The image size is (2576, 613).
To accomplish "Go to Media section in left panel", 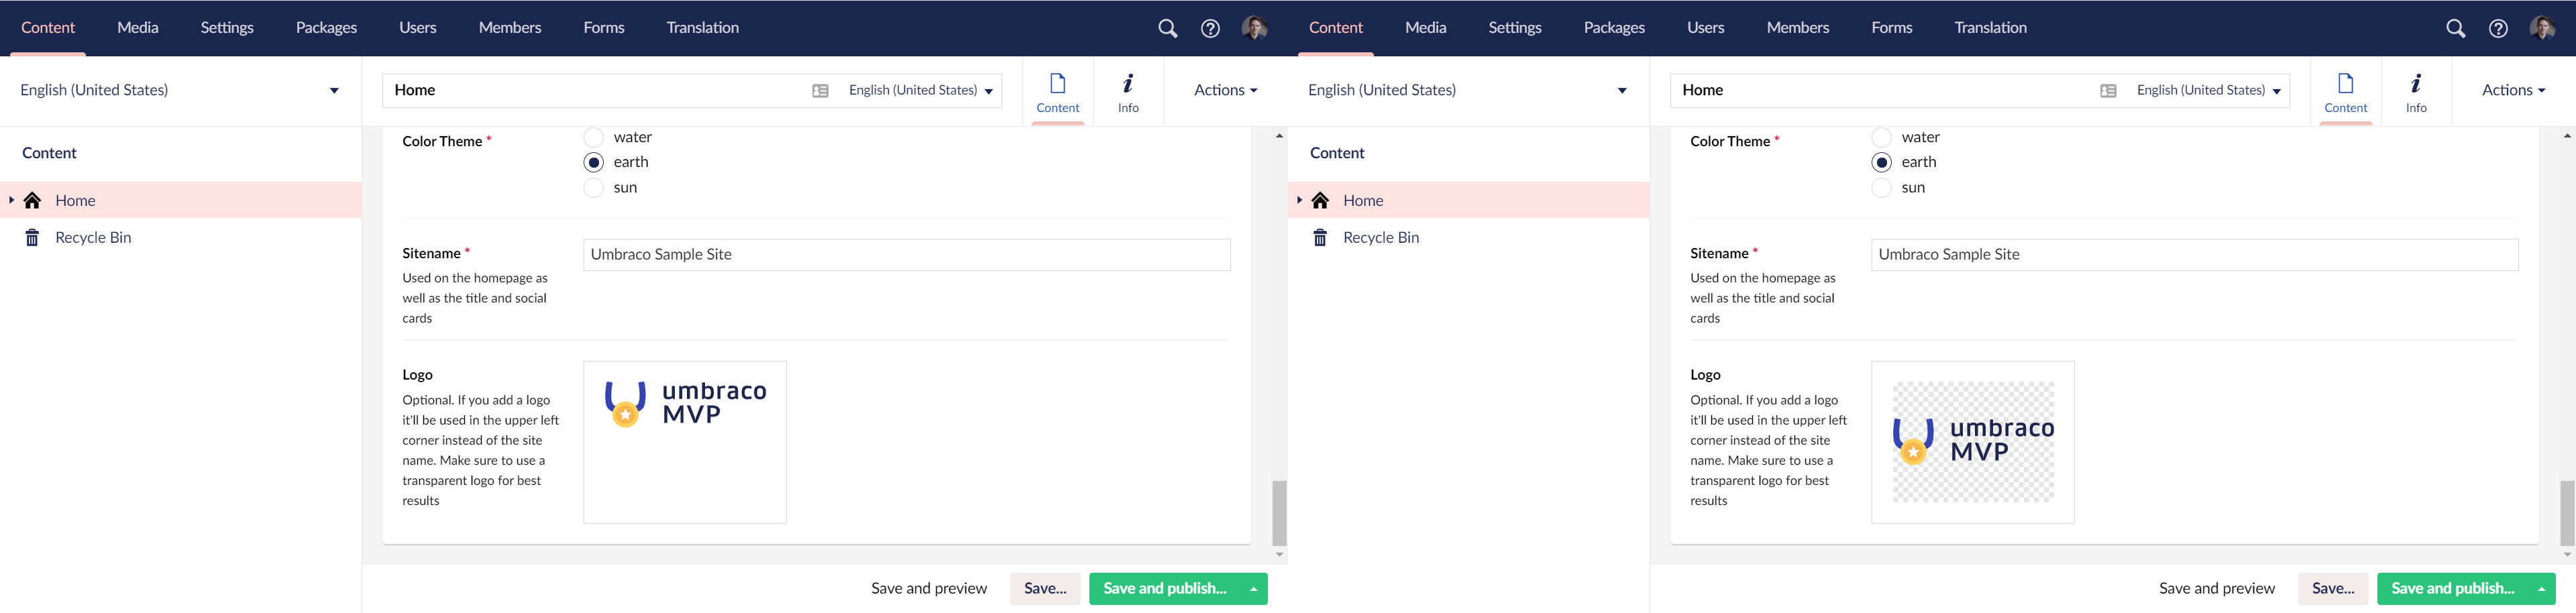I will coord(138,28).
